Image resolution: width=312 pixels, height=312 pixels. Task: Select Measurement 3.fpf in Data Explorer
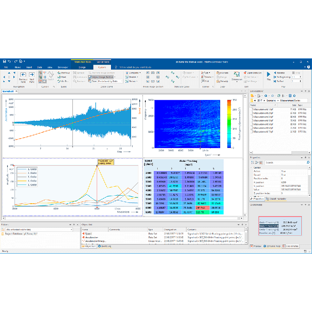(262, 116)
